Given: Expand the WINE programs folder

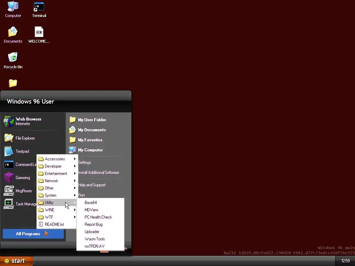Looking at the screenshot, I should point(57,210).
